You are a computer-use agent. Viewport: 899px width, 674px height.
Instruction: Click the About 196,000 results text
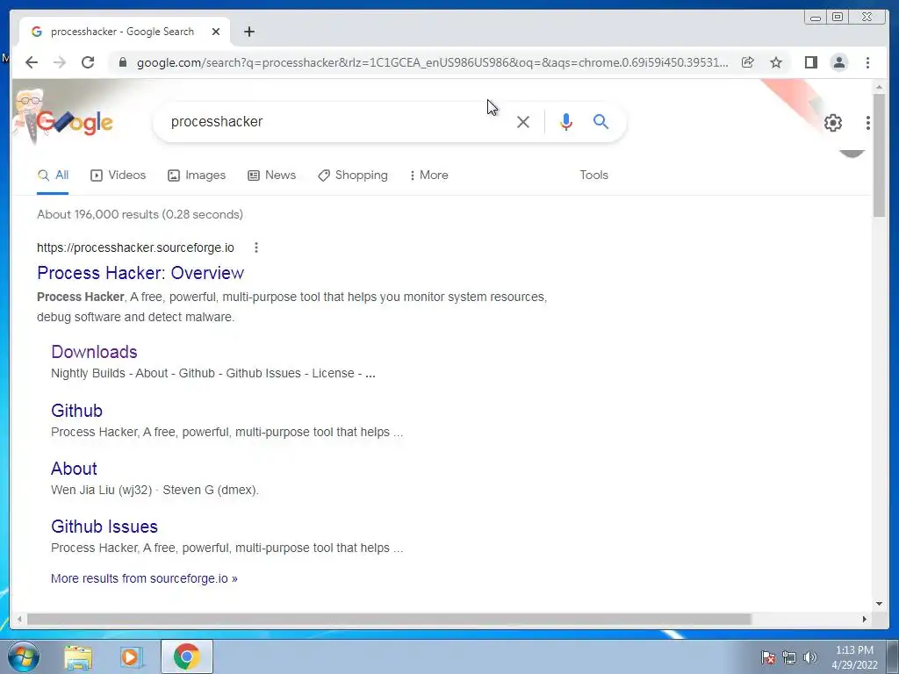point(140,214)
